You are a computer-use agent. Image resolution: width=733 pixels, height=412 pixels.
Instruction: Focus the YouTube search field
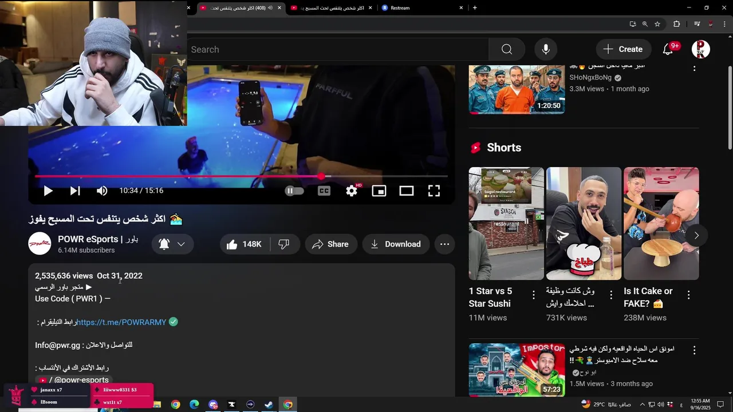(338, 50)
